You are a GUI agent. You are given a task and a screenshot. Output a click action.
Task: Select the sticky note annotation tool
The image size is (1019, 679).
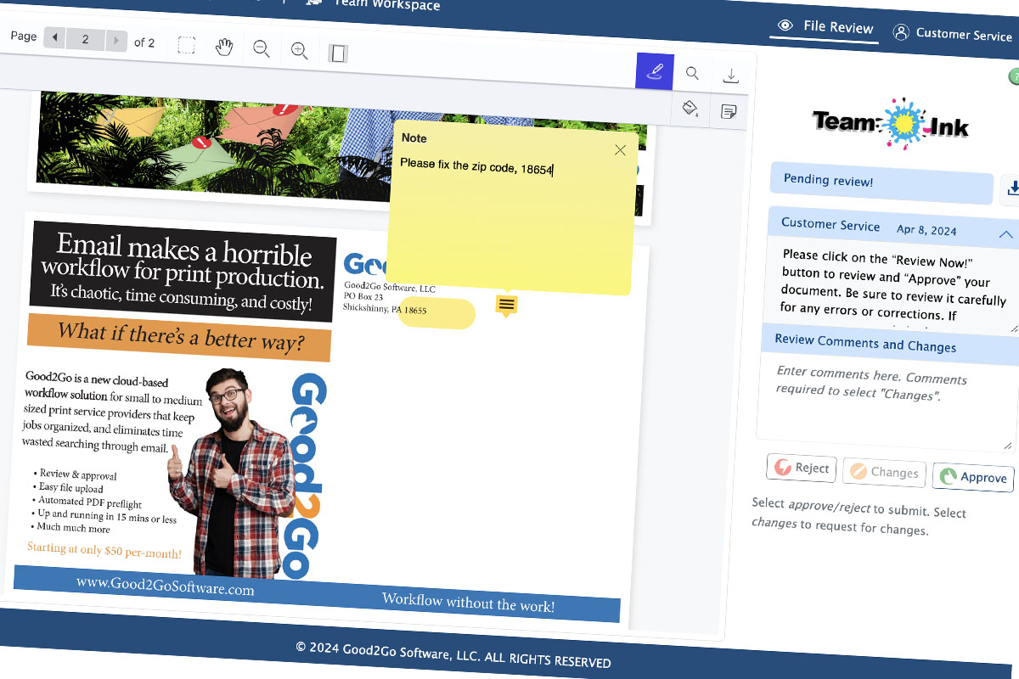pos(729,110)
